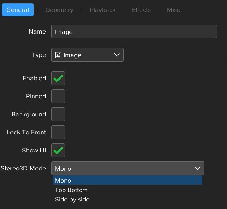
Task: Collapse the Stereo3D Mode combo box
Action: pos(128,168)
